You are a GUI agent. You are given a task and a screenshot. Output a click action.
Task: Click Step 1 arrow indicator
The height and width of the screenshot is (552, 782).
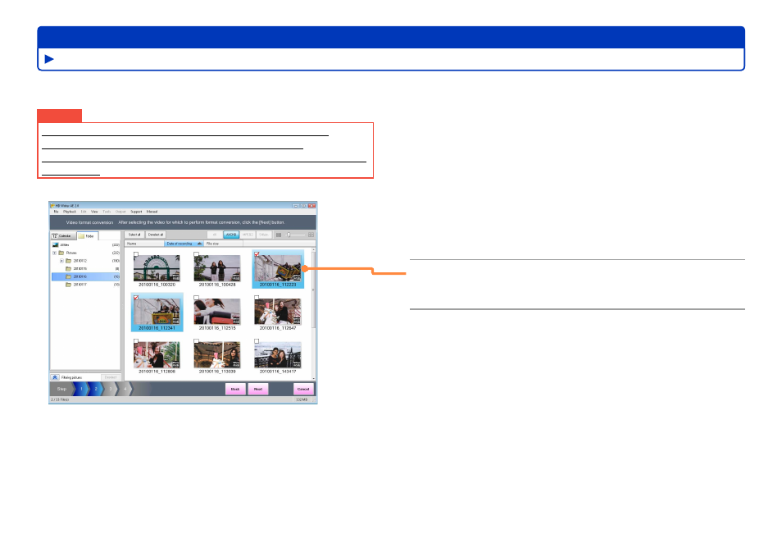click(82, 389)
